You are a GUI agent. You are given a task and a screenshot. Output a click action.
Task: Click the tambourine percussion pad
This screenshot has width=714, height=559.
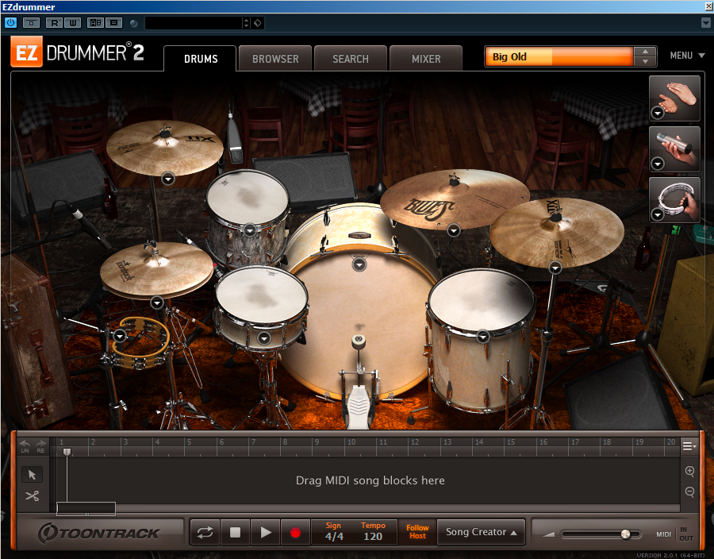tap(675, 199)
